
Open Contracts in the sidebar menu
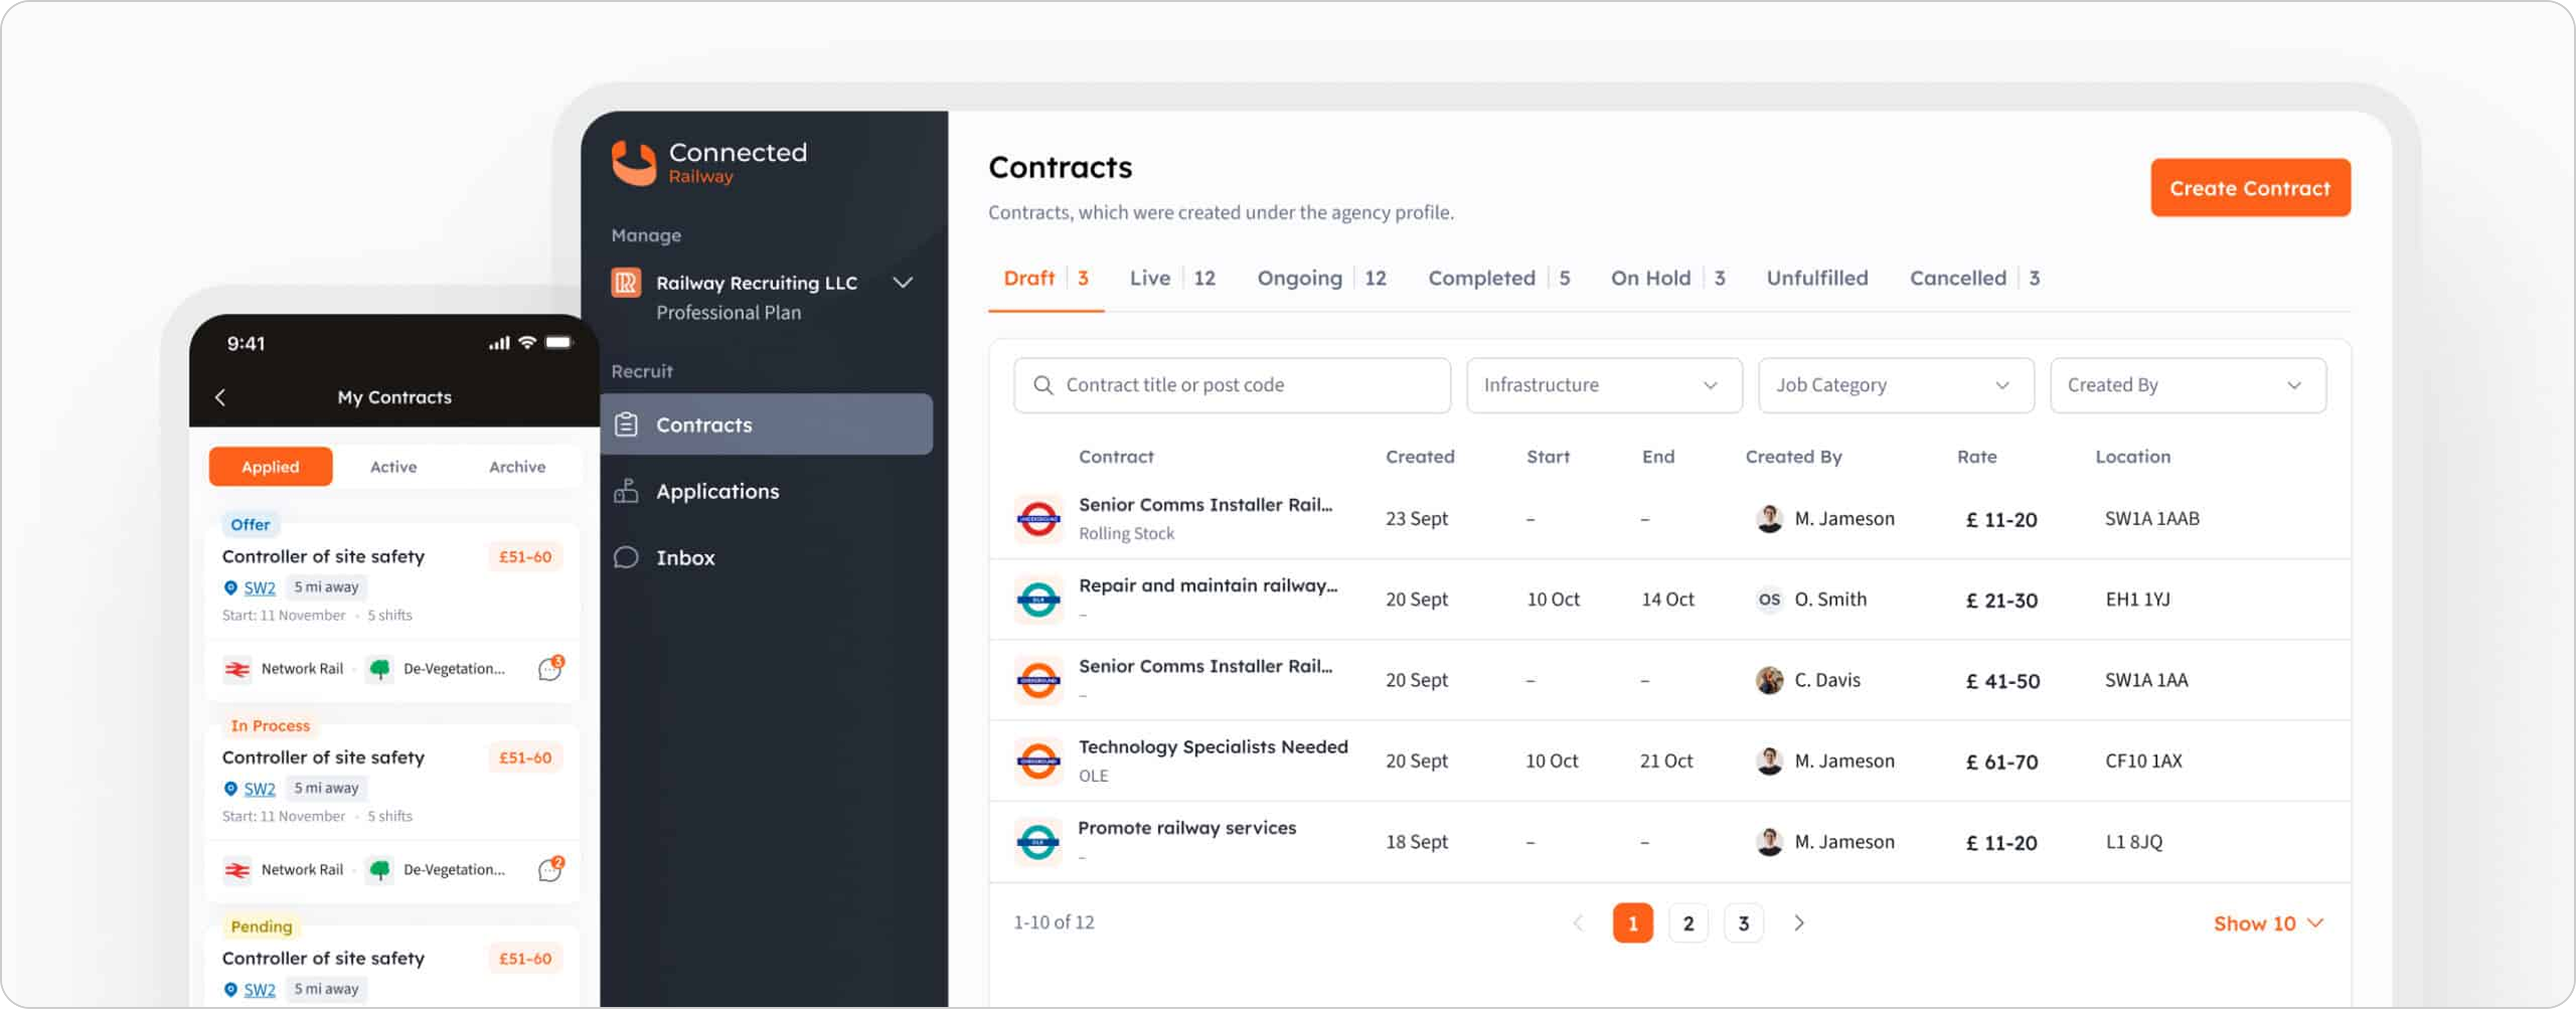766,425
